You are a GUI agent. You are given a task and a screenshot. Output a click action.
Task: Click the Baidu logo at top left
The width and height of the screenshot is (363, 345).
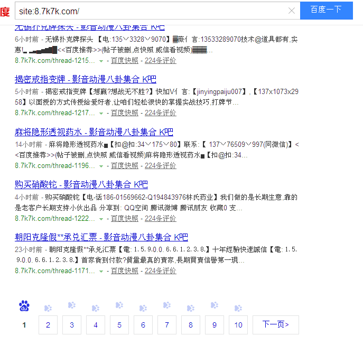click(5, 12)
